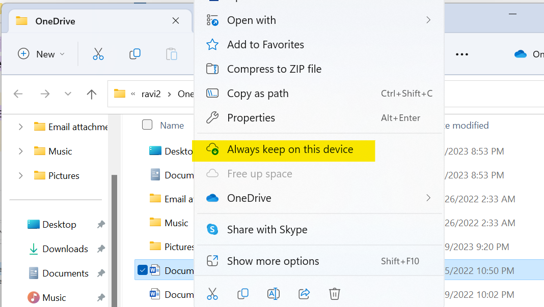The height and width of the screenshot is (307, 544).
Task: Select Email attachments folder in file list
Action: 171,199
